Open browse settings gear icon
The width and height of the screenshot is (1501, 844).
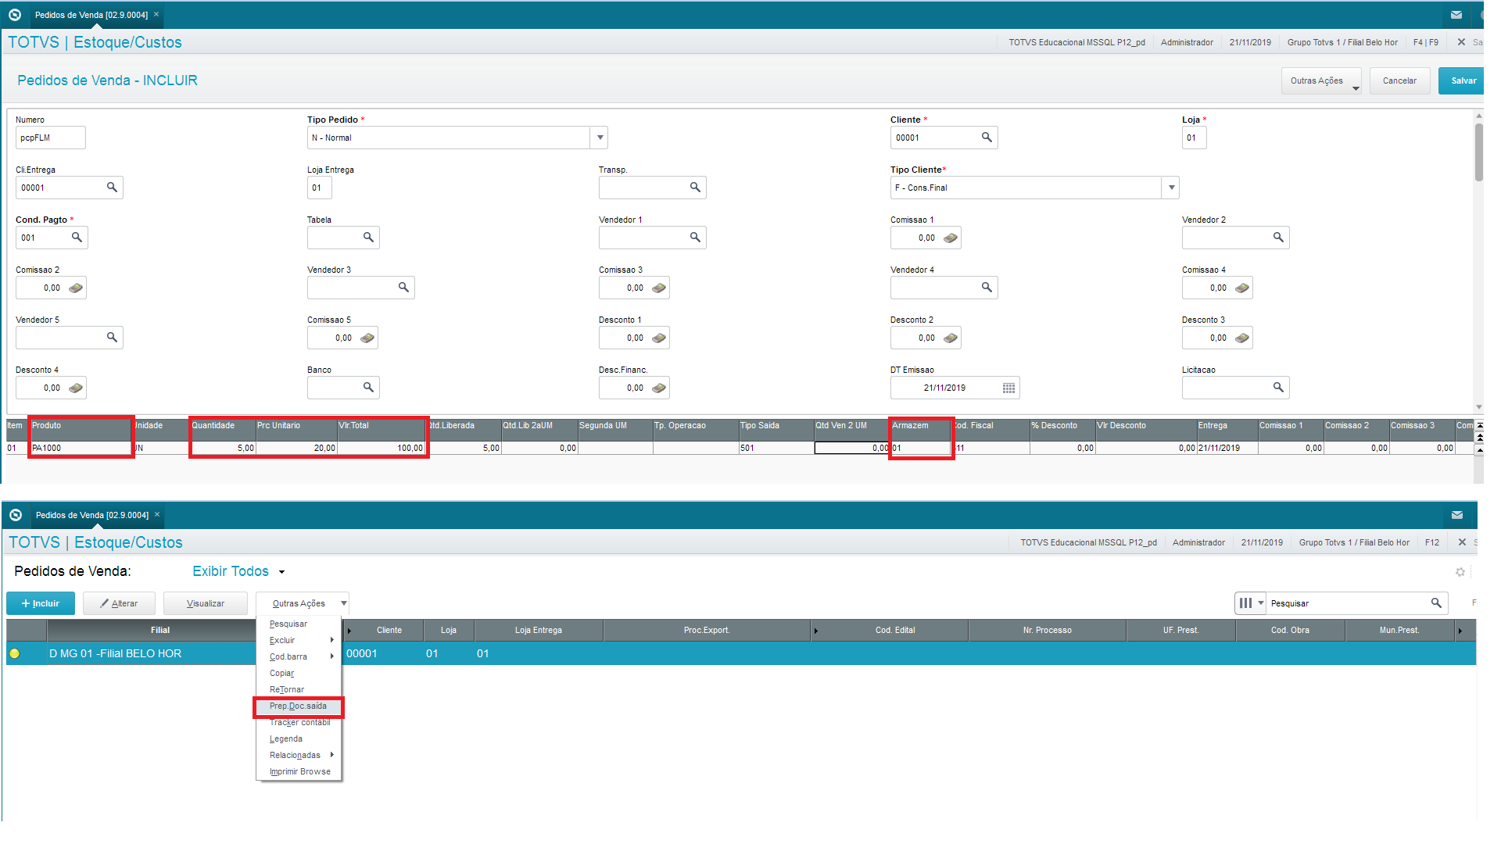1460,572
